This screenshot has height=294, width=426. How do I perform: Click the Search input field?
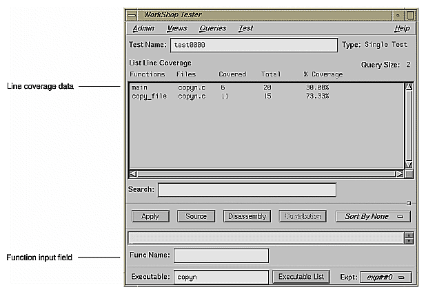pyautogui.click(x=247, y=190)
